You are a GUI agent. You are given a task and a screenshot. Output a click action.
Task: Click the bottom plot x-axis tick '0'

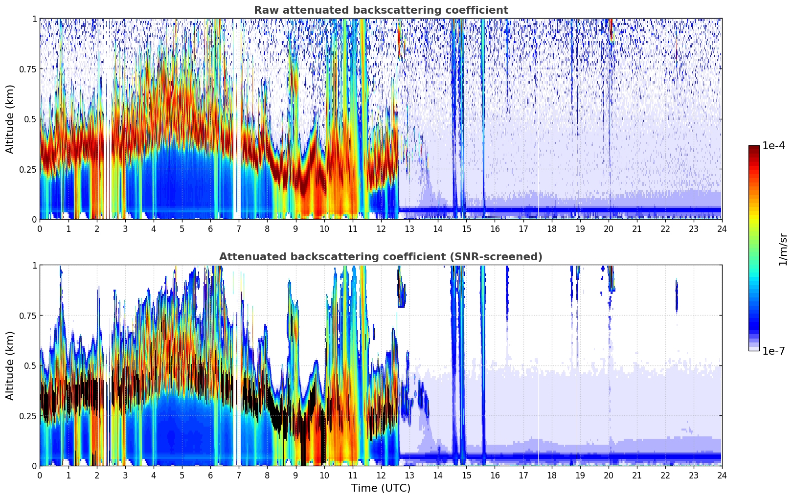[40, 475]
